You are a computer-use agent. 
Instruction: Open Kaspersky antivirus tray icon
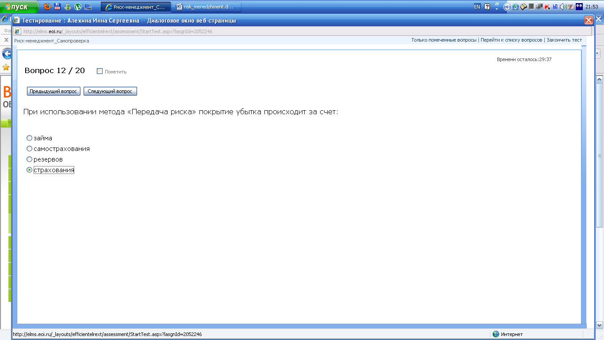coord(547,7)
